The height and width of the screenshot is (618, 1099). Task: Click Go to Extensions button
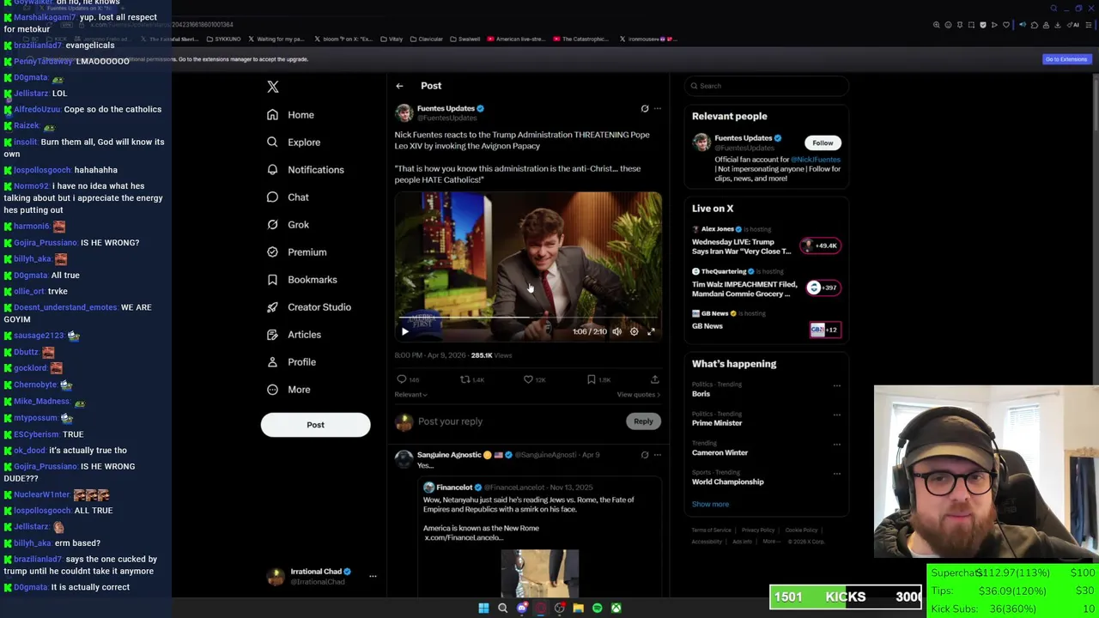click(1066, 59)
